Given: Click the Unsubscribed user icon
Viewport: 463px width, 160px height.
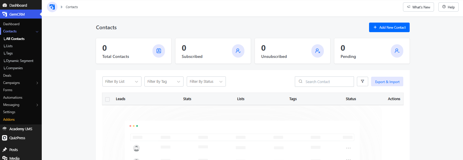Looking at the screenshot, I should click(317, 51).
